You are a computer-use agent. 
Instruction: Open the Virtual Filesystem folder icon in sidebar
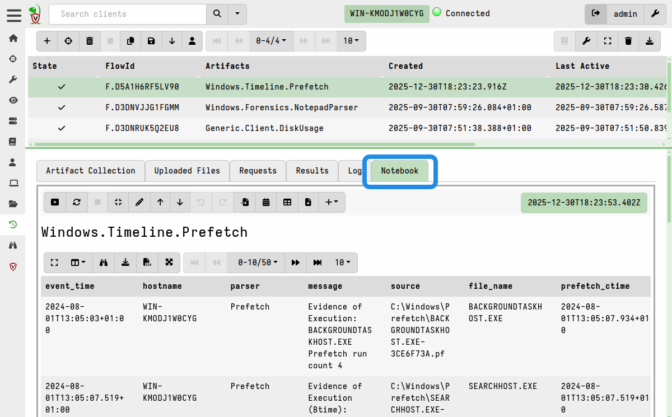pos(13,204)
